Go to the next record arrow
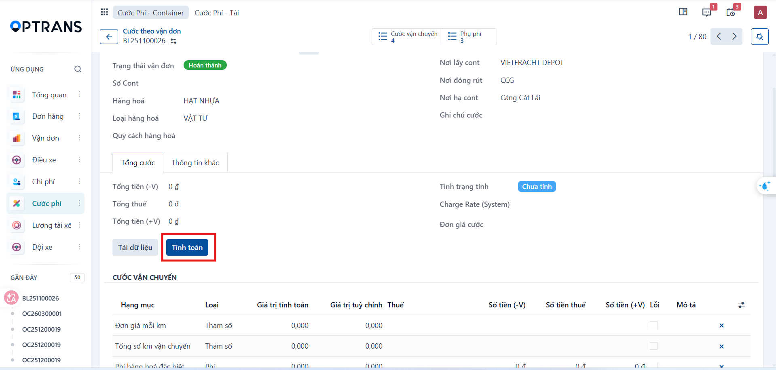 coord(734,36)
